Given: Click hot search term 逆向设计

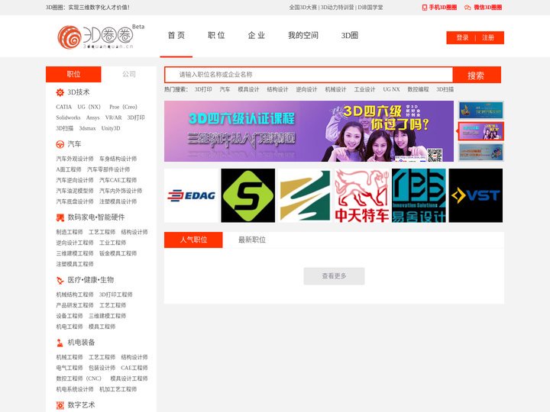Looking at the screenshot, I should [x=306, y=89].
